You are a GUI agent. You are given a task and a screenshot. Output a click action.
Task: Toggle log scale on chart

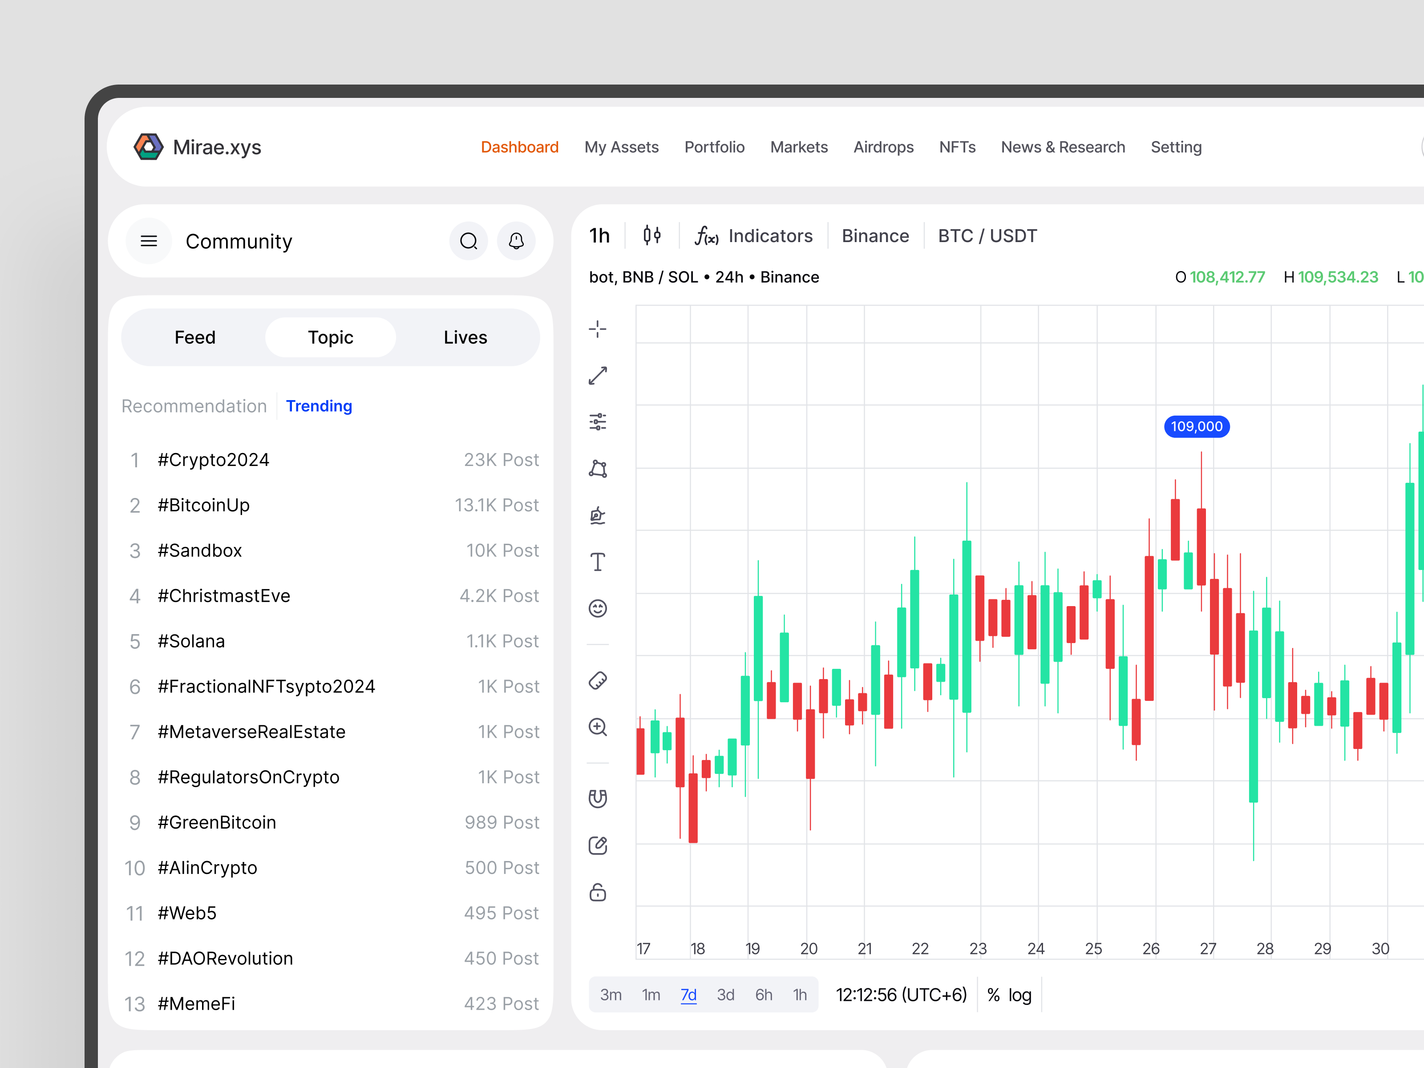[1020, 995]
